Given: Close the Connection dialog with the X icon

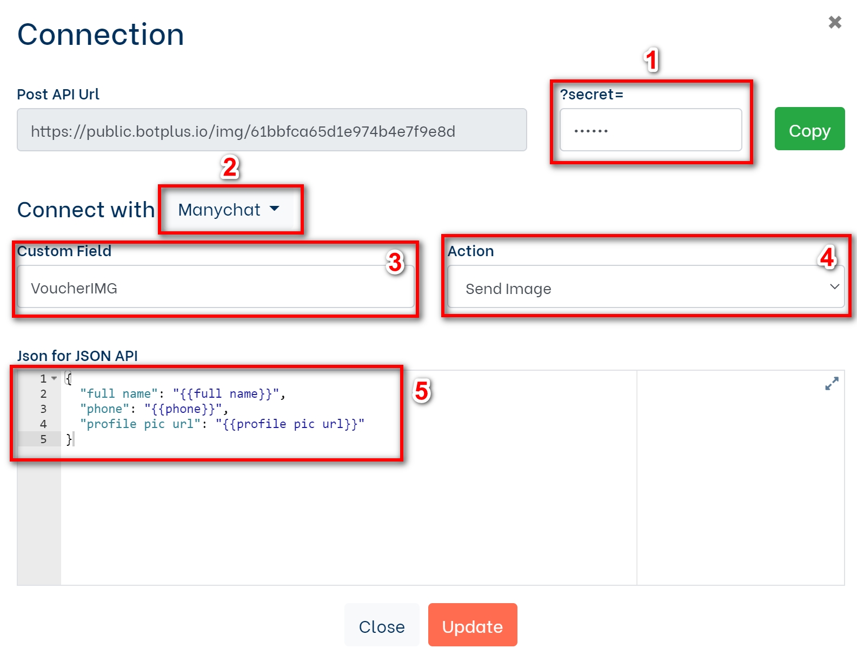Looking at the screenshot, I should 835,22.
